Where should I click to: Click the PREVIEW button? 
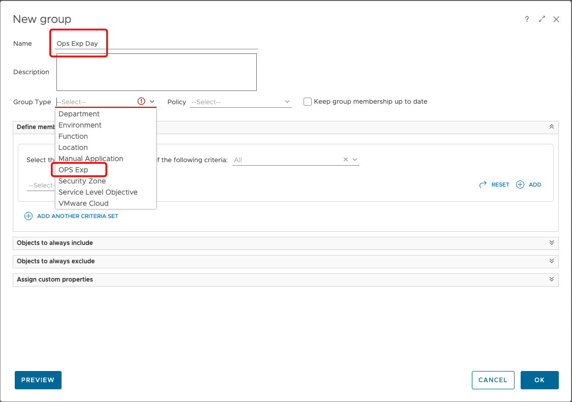(x=38, y=380)
